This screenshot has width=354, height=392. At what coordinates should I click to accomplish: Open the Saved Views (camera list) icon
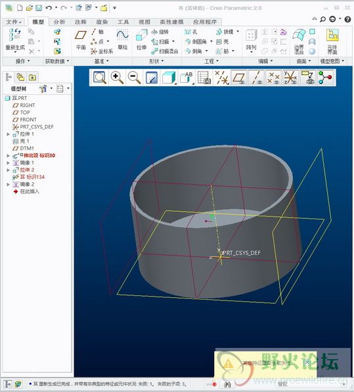point(204,78)
